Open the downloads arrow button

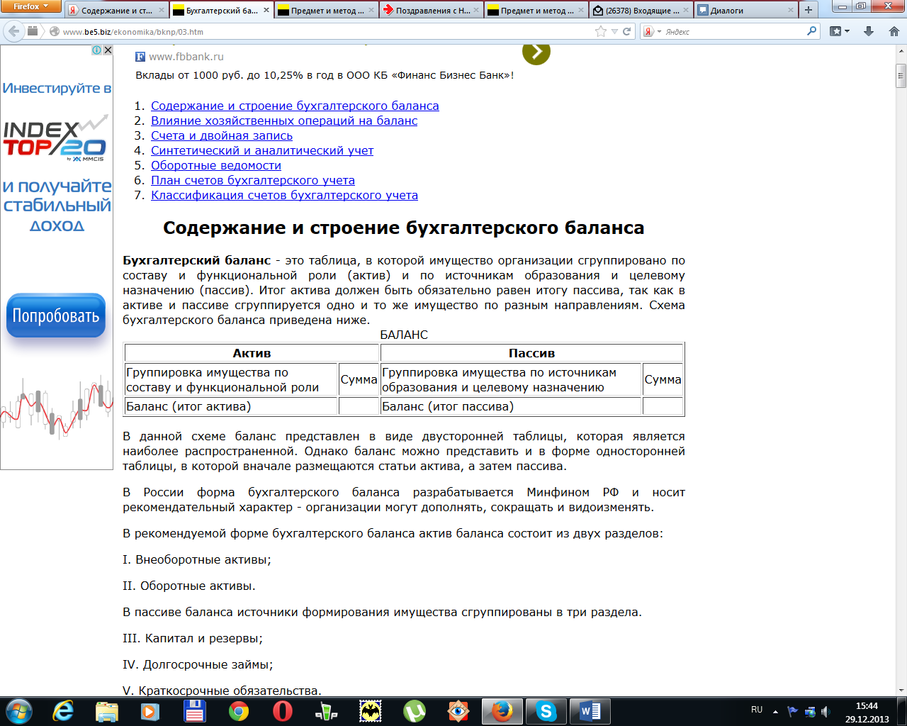coord(869,31)
